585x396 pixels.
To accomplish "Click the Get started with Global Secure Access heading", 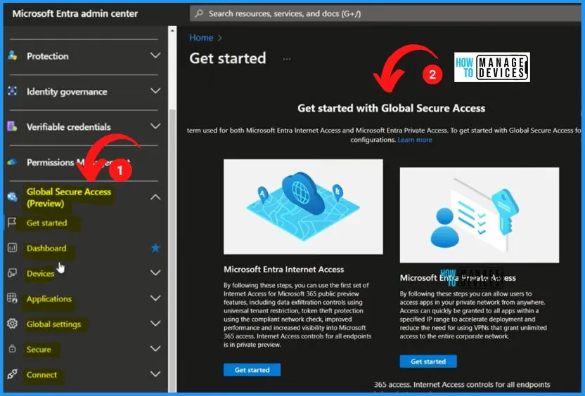I will click(x=392, y=108).
